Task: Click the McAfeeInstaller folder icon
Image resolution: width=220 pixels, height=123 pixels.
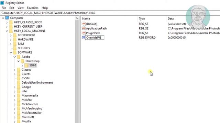Action: point(19,113)
